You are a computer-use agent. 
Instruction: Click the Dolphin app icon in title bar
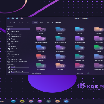pos(8,18)
